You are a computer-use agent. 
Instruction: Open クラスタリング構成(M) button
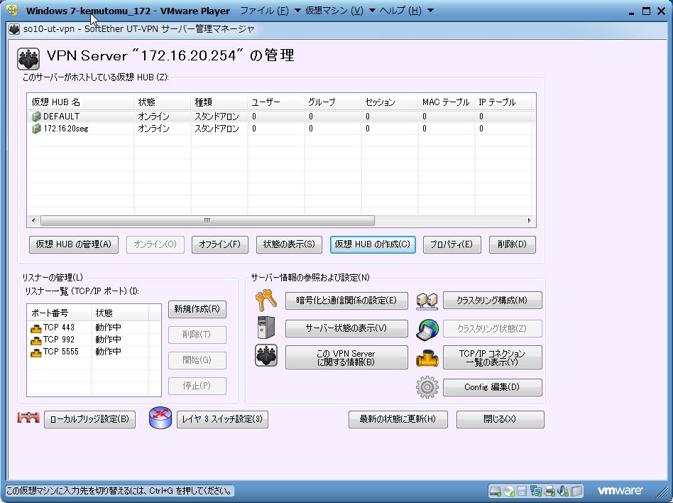pyautogui.click(x=492, y=301)
